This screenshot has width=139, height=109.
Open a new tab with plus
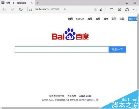tap(38, 3)
